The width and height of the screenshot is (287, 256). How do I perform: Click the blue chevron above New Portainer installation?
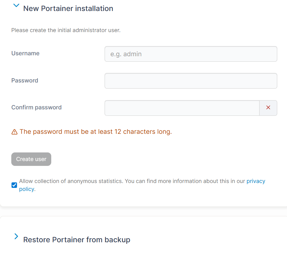(16, 5)
